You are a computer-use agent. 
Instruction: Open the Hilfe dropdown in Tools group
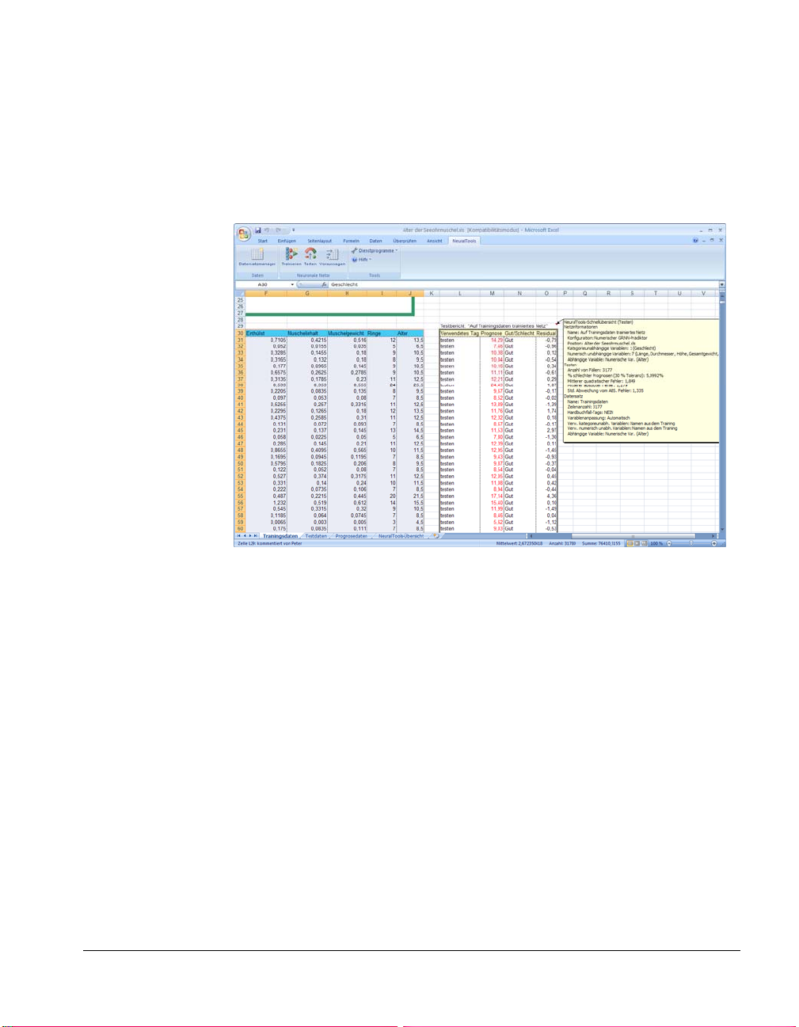pos(361,260)
